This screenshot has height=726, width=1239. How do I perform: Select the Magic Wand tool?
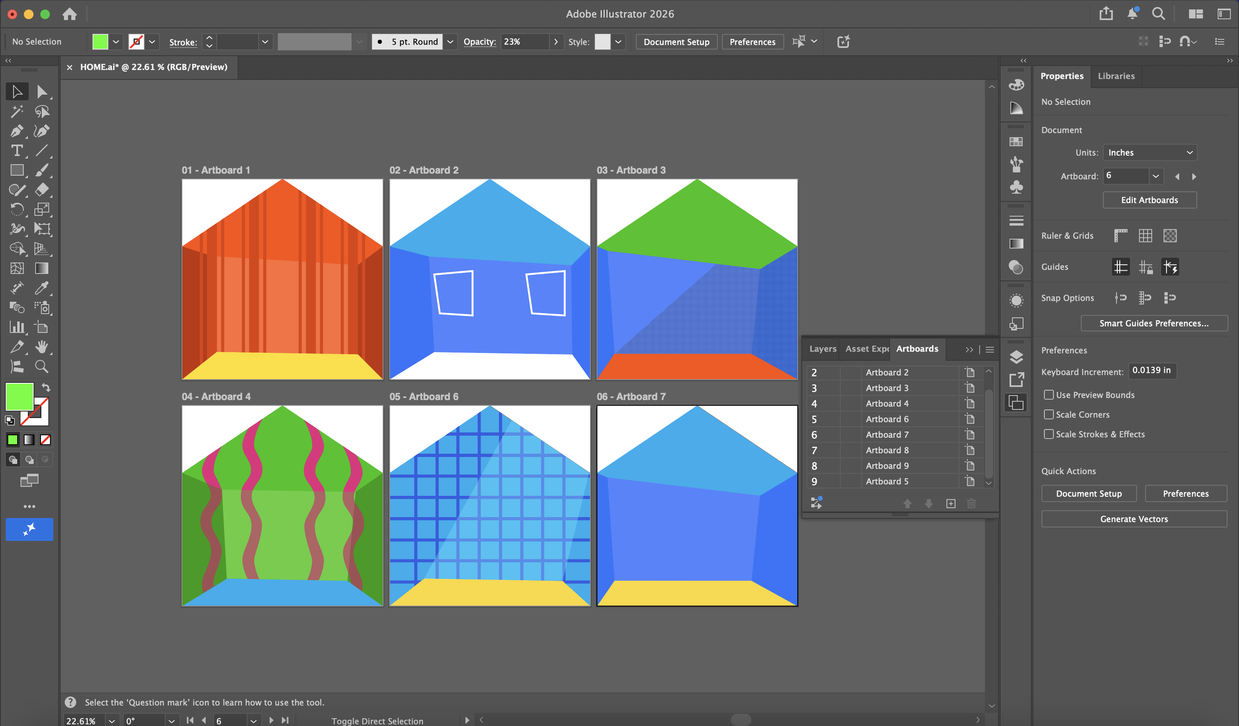pyautogui.click(x=17, y=111)
